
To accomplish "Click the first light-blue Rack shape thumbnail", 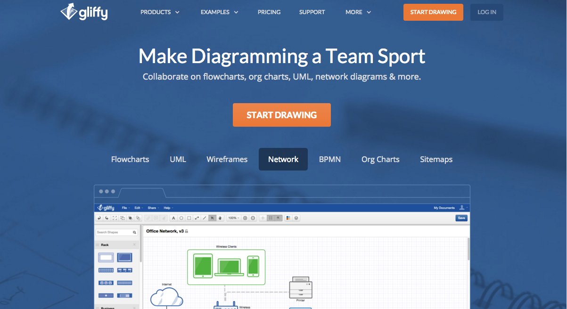I will [106, 257].
